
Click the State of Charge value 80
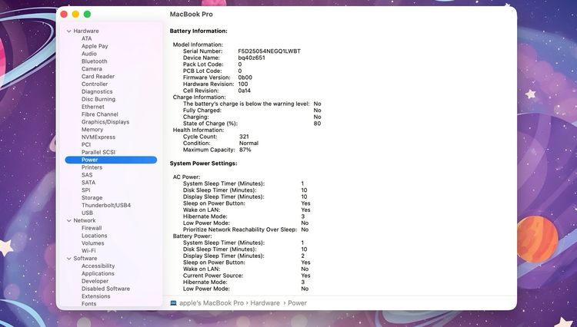(317, 124)
